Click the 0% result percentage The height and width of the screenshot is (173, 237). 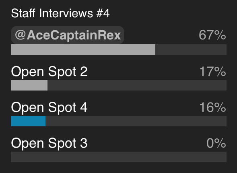click(x=216, y=143)
